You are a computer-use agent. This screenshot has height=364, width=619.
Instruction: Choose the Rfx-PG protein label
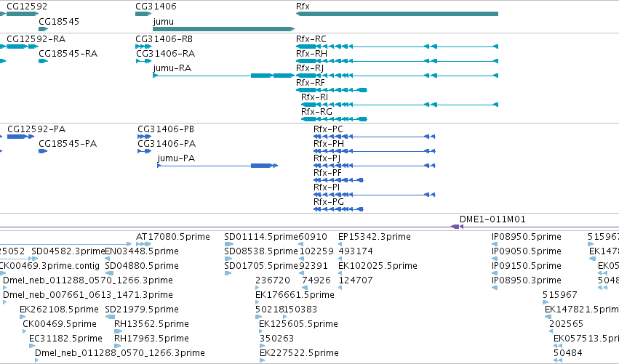click(x=329, y=202)
